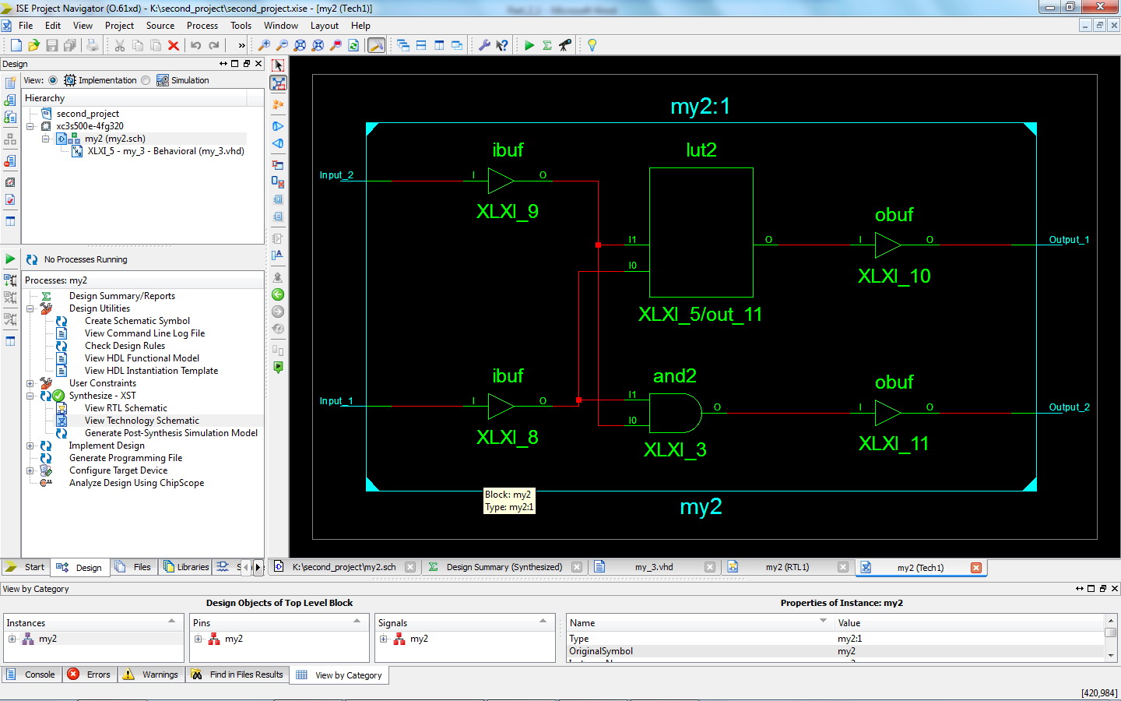The height and width of the screenshot is (701, 1121).
Task: Click the lut2 block in schematic
Action: click(701, 232)
